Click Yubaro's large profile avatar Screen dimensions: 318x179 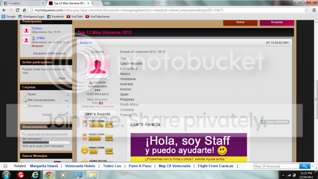(x=97, y=67)
